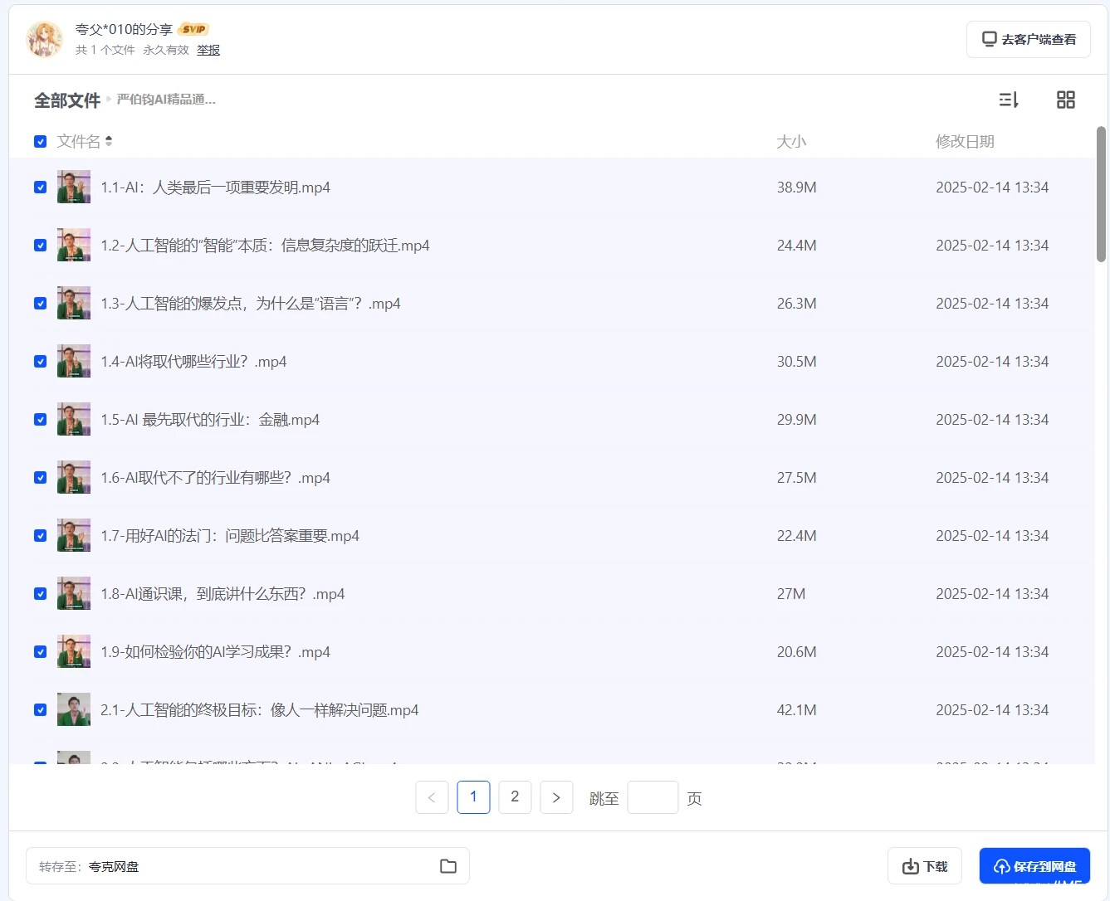The image size is (1110, 901).
Task: Open thumbnail of 1.1-AI video file
Action: [74, 188]
